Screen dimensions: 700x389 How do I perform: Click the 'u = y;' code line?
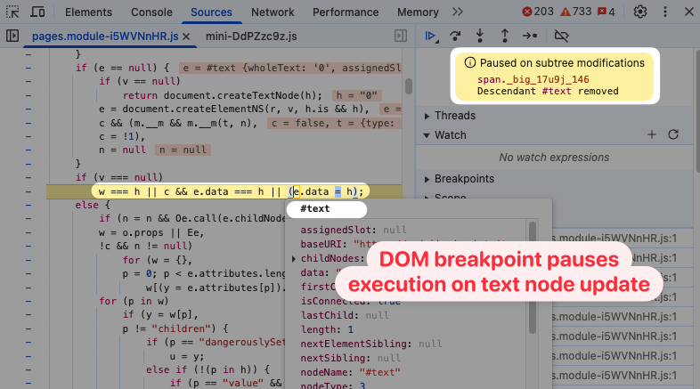(x=187, y=356)
